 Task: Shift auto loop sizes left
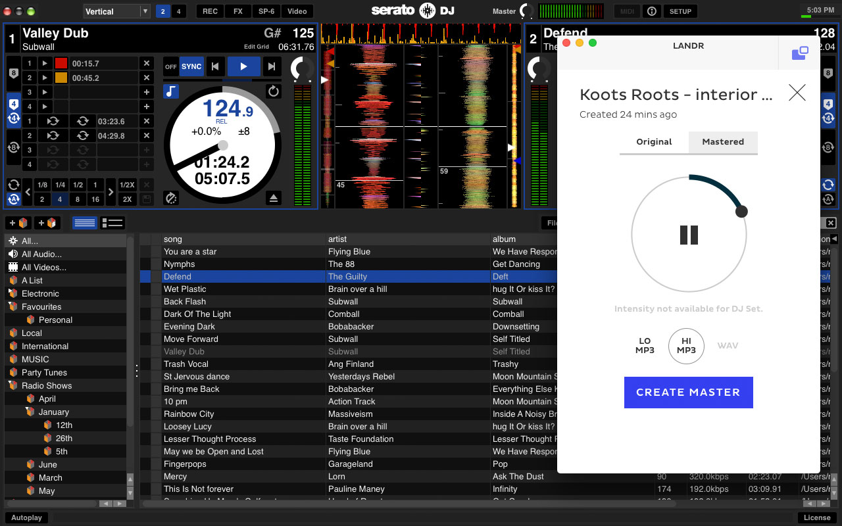(x=28, y=193)
